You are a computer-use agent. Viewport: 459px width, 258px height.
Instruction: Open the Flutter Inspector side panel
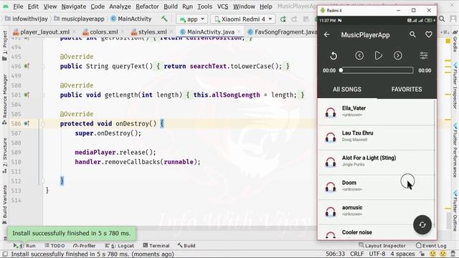pos(455,86)
